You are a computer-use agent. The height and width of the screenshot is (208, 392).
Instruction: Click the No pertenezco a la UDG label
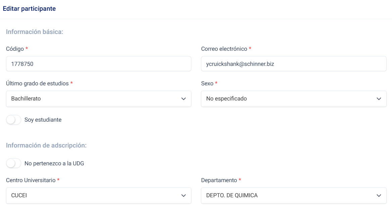pyautogui.click(x=54, y=164)
